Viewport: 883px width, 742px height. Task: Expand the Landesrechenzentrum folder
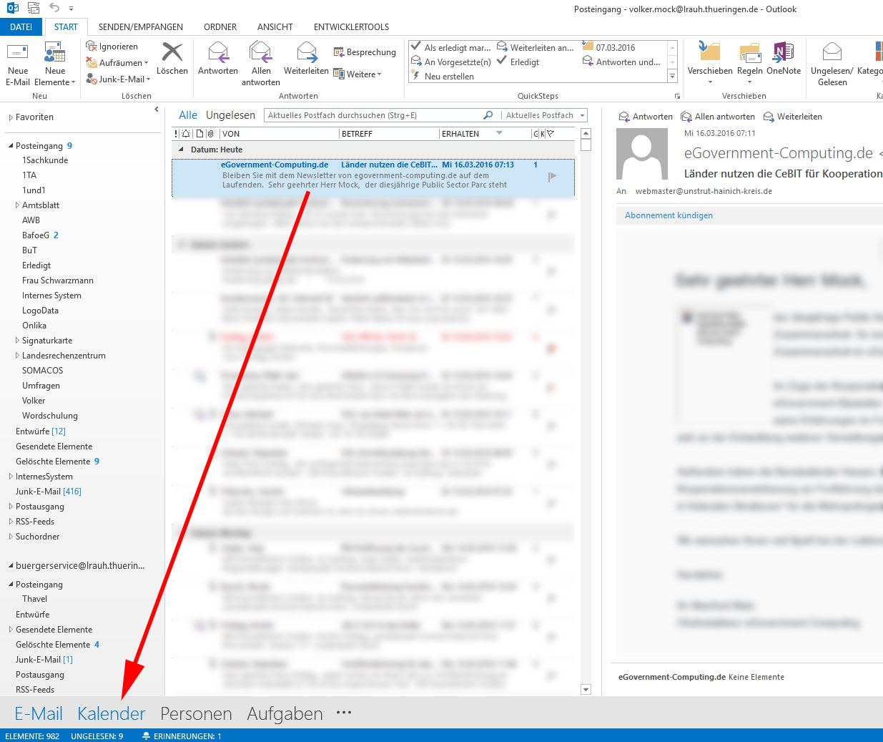point(17,356)
